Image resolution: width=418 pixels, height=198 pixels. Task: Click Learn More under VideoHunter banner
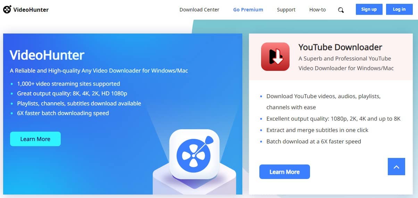coord(35,139)
